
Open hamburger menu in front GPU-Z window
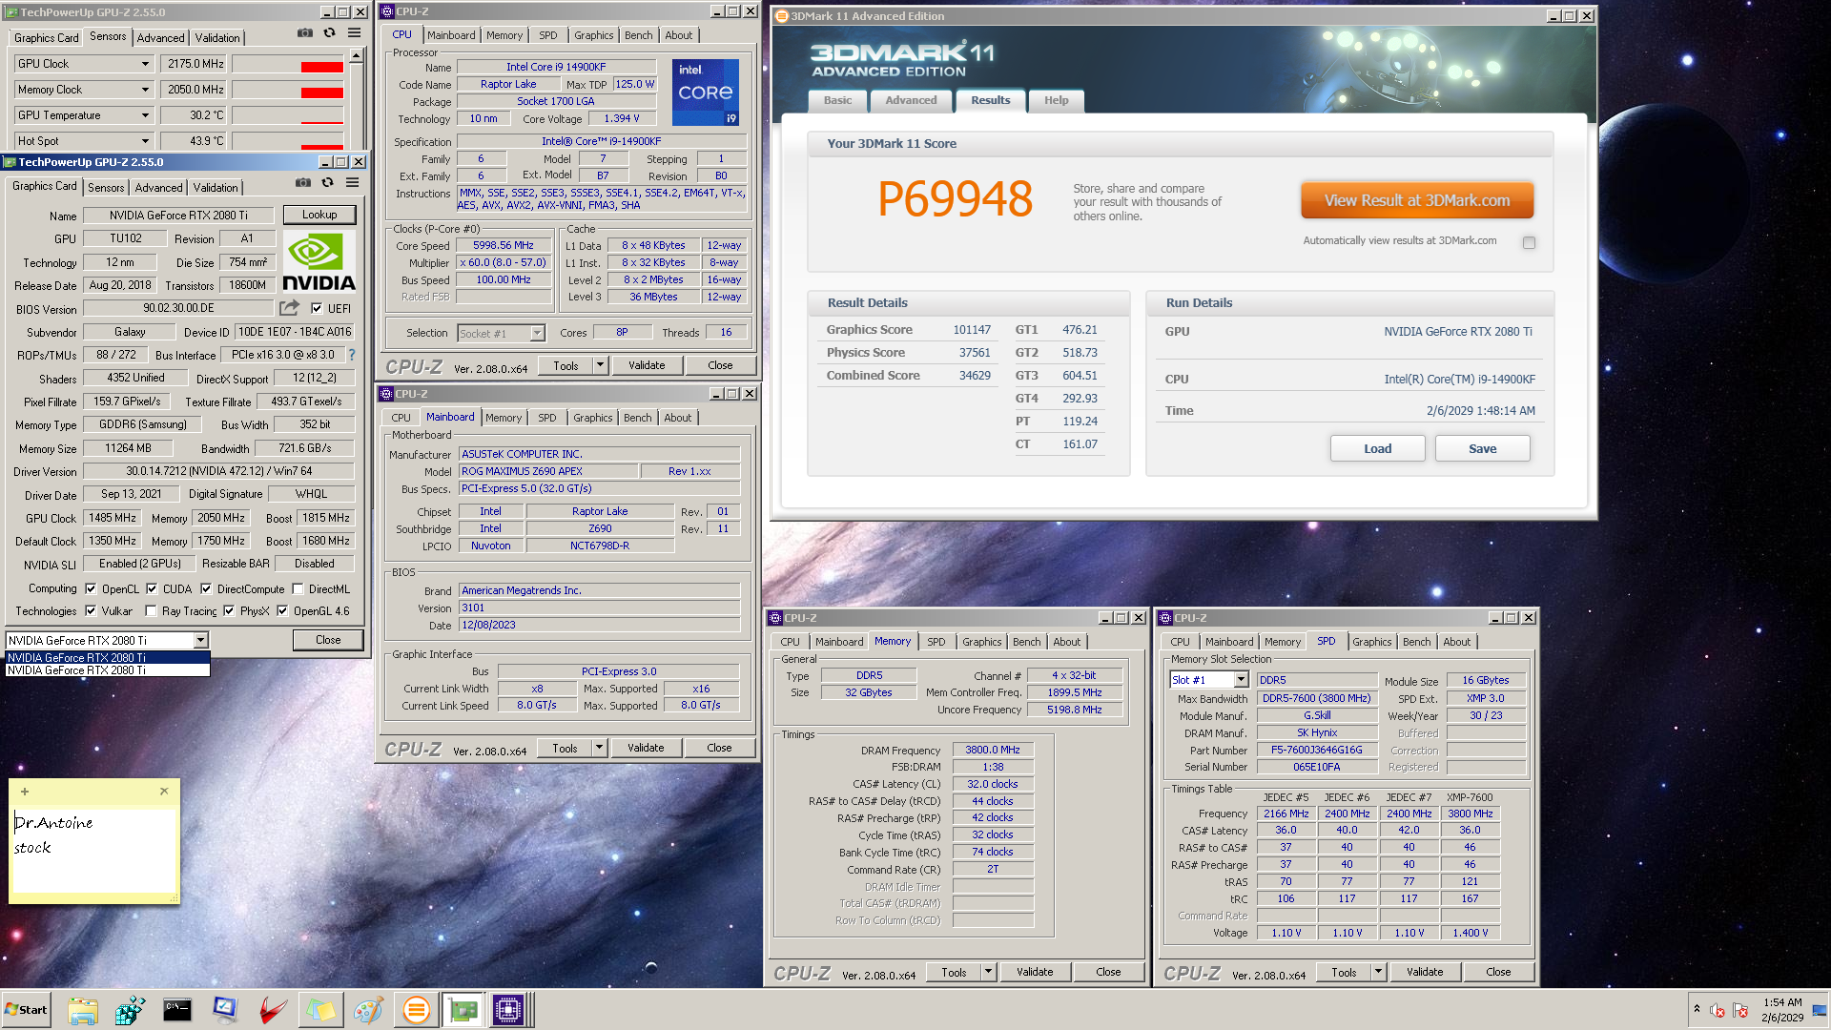(352, 182)
